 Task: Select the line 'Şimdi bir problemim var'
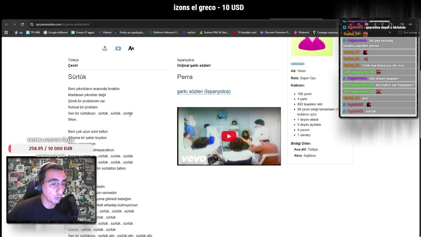pos(87,101)
